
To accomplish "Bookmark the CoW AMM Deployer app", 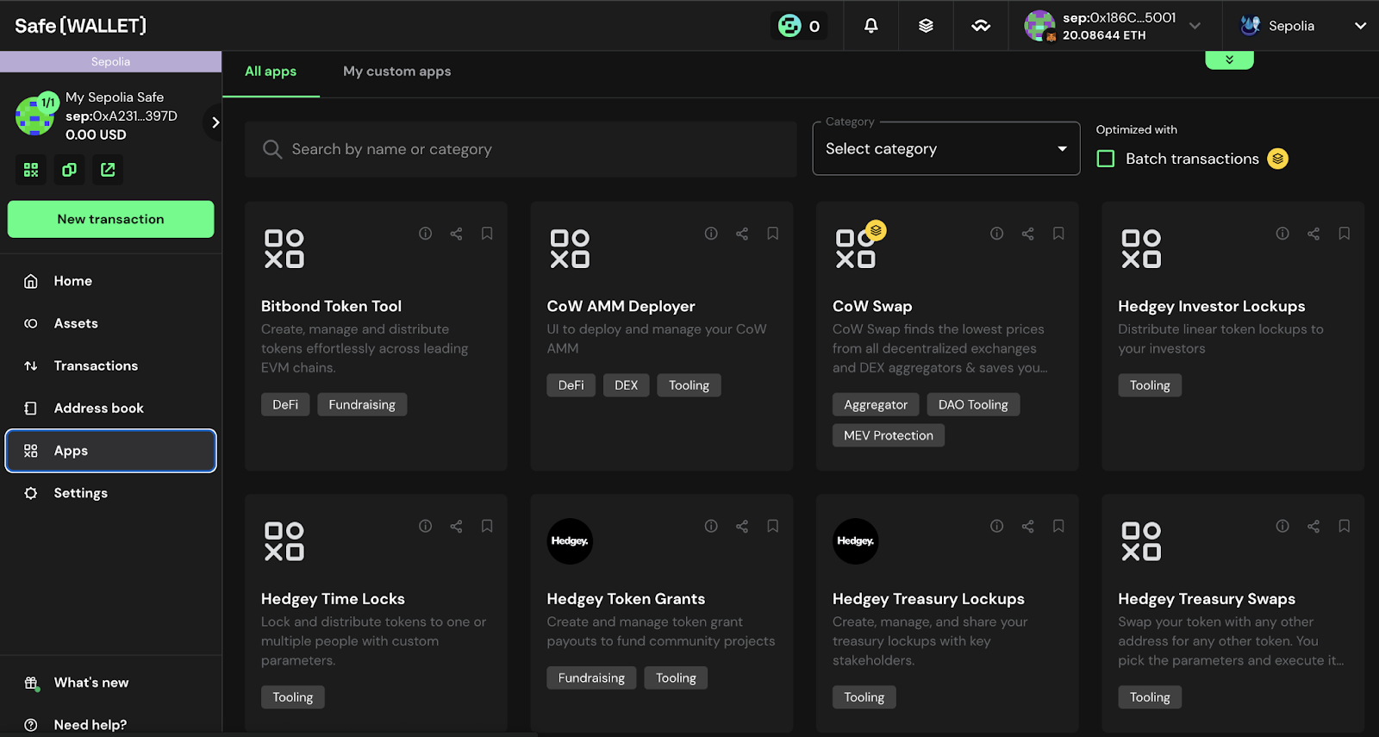I will (772, 234).
